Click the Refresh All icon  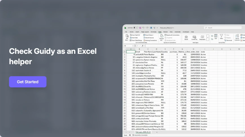[x=162, y=36]
